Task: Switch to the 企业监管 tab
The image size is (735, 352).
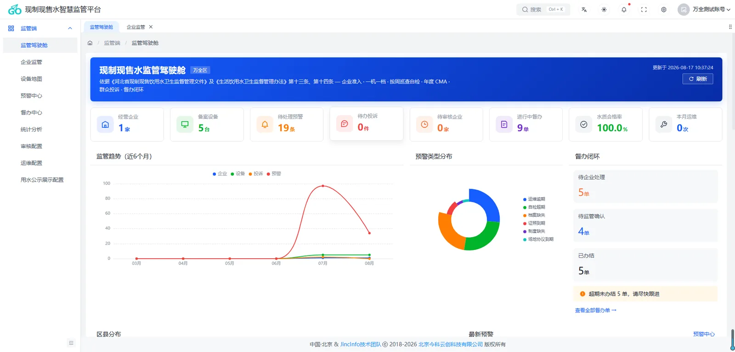Action: coord(136,27)
